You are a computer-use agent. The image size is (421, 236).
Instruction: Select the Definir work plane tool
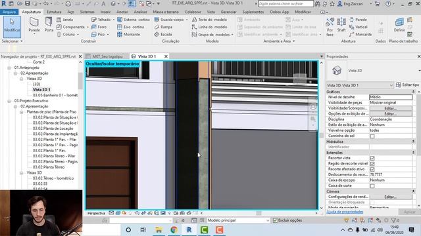pos(399,25)
